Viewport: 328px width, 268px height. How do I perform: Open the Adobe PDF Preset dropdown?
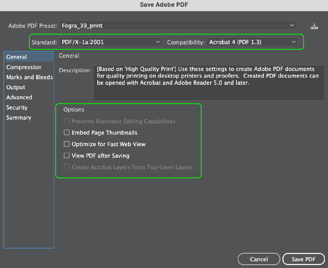coord(178,26)
